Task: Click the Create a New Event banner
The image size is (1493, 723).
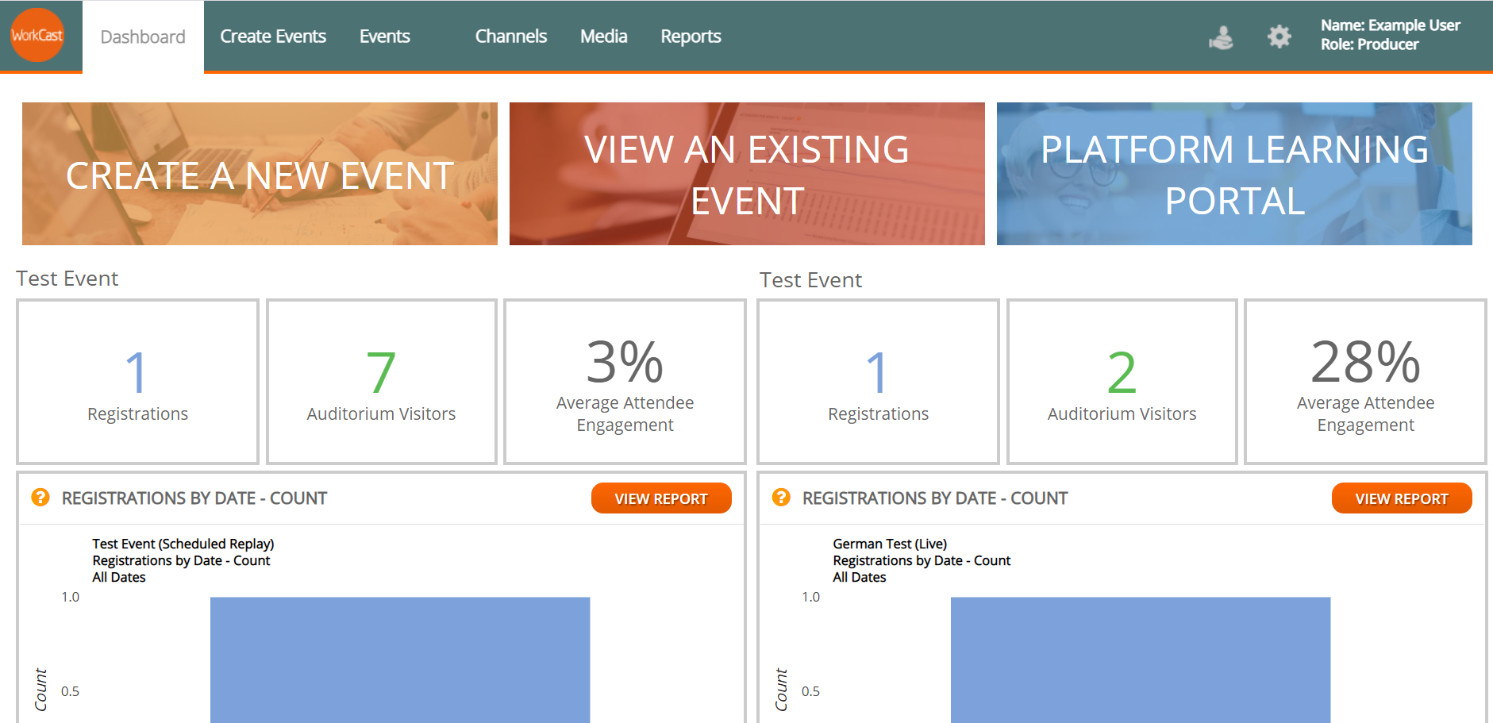Action: [260, 174]
